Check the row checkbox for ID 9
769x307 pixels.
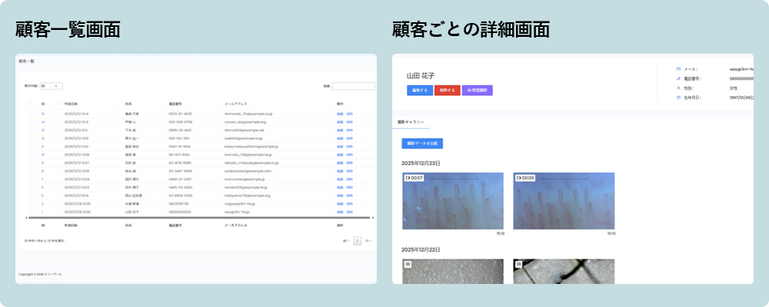[x=30, y=163]
